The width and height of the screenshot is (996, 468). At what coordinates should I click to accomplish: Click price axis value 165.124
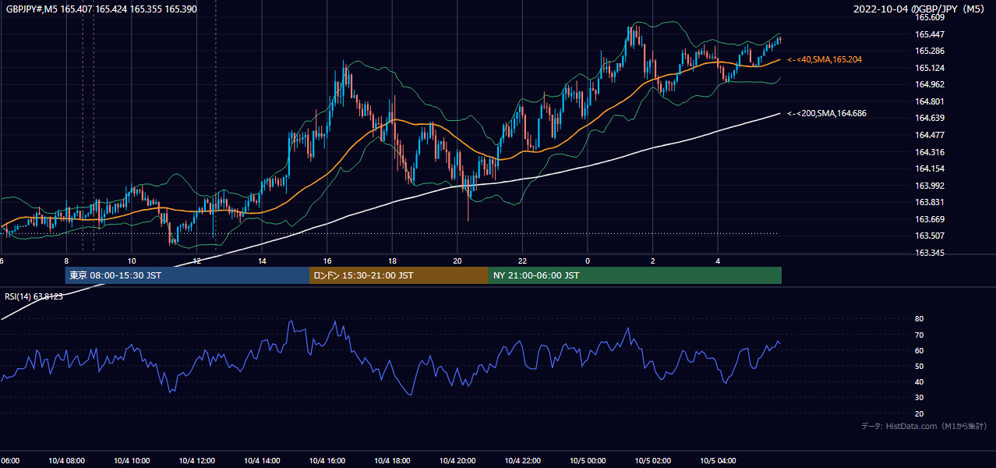click(x=930, y=68)
